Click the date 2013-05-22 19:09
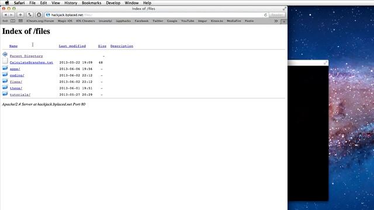The height and width of the screenshot is (210, 374). [x=76, y=62]
